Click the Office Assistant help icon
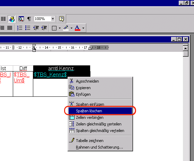This screenshot has height=161, width=194. click(62, 19)
